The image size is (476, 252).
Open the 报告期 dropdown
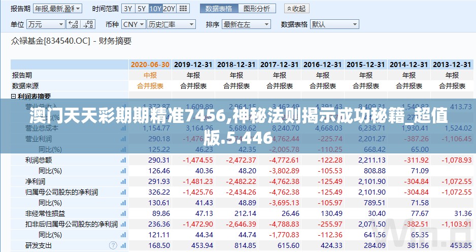point(58,9)
